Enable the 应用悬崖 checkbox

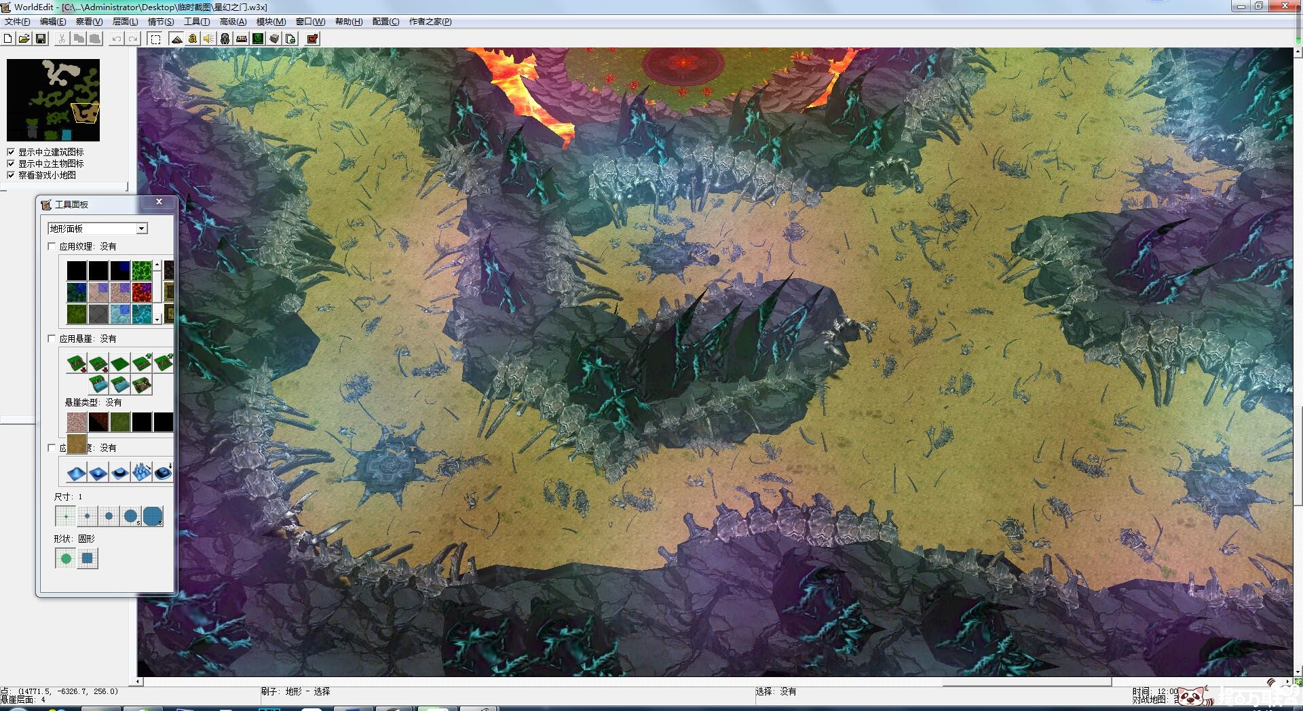[x=52, y=339]
